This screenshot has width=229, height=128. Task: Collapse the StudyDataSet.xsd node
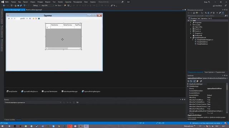pos(191,38)
